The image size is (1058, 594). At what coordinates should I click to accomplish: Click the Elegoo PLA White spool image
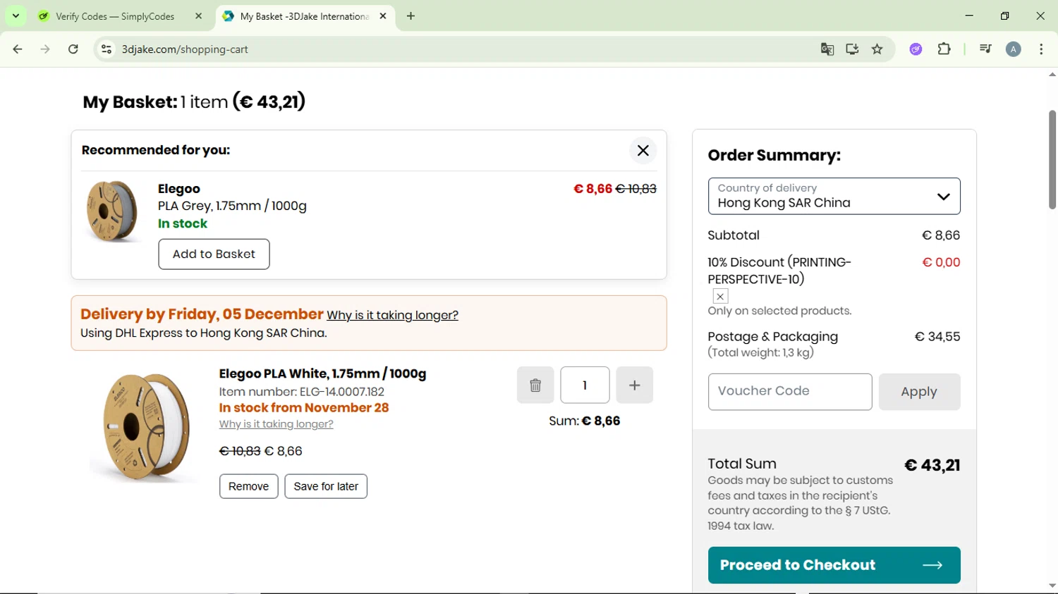(146, 427)
